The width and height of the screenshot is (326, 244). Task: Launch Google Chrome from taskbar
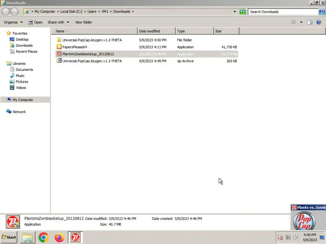tap(43, 237)
